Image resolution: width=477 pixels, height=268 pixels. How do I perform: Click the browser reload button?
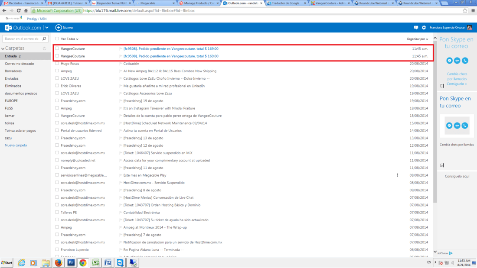pyautogui.click(x=19, y=11)
